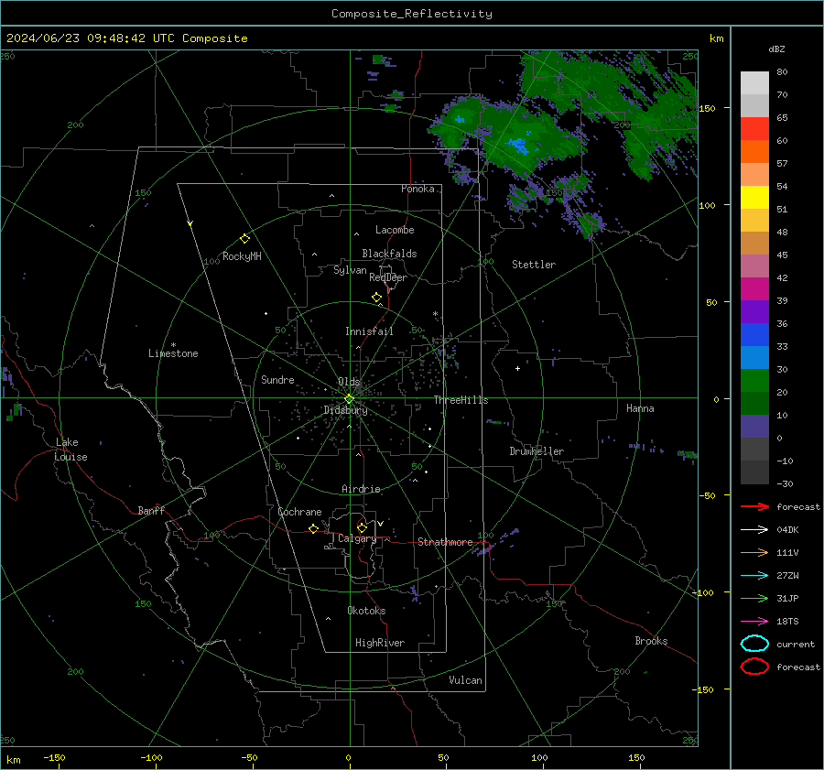The image size is (824, 770).
Task: Click the Blackfalds label
Action: tap(389, 254)
